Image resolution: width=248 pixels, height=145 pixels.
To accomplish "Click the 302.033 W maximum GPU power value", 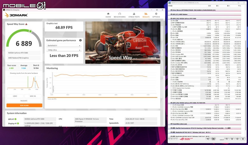I will click(x=226, y=37).
